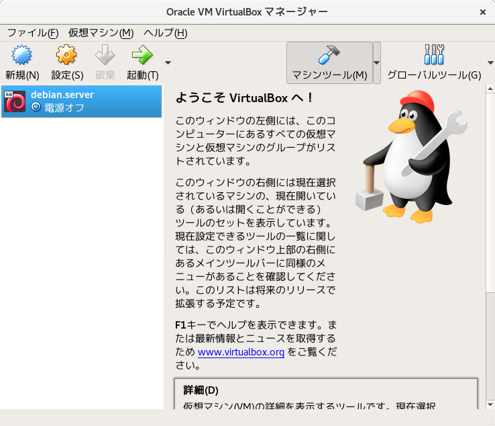Open the Help (ヘルプ) menu

(166, 33)
